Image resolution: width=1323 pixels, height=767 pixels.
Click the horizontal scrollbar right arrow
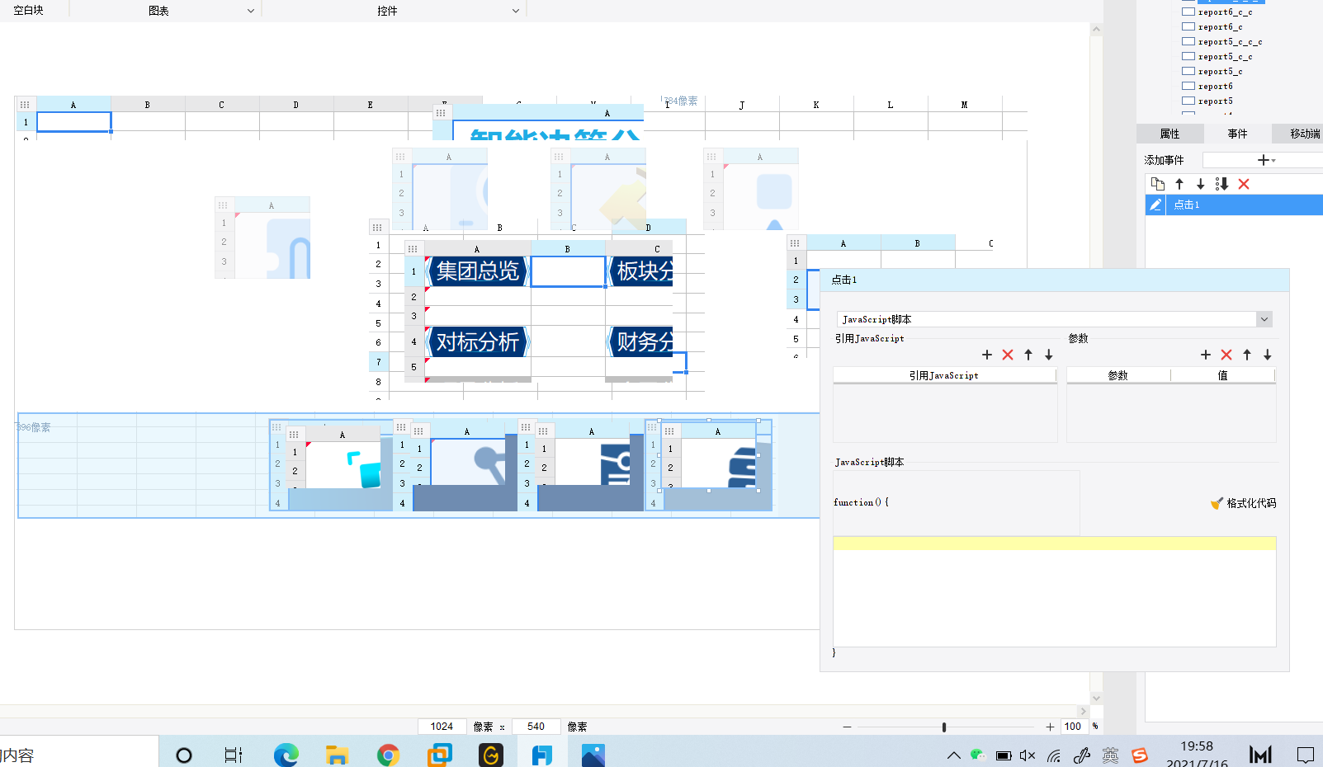(x=1083, y=710)
